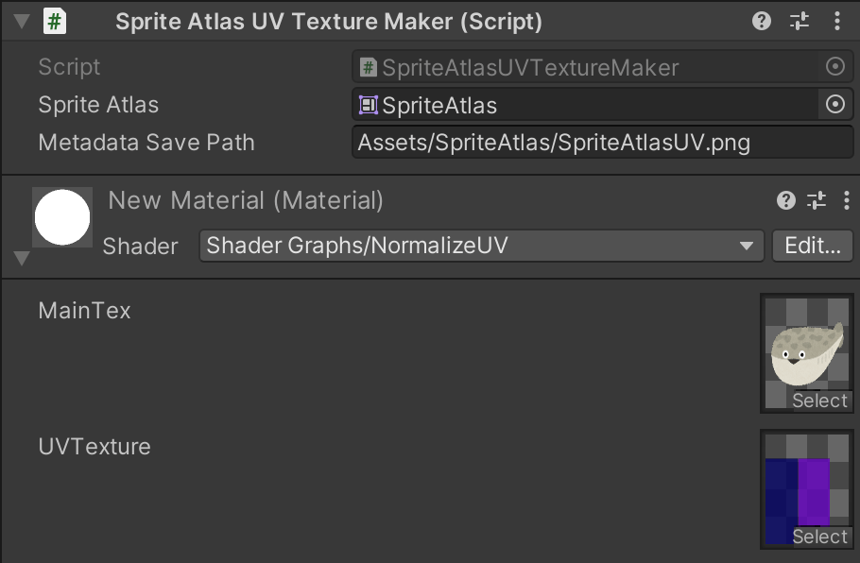Click the white material preview sphere
Image resolution: width=860 pixels, height=563 pixels.
(62, 217)
